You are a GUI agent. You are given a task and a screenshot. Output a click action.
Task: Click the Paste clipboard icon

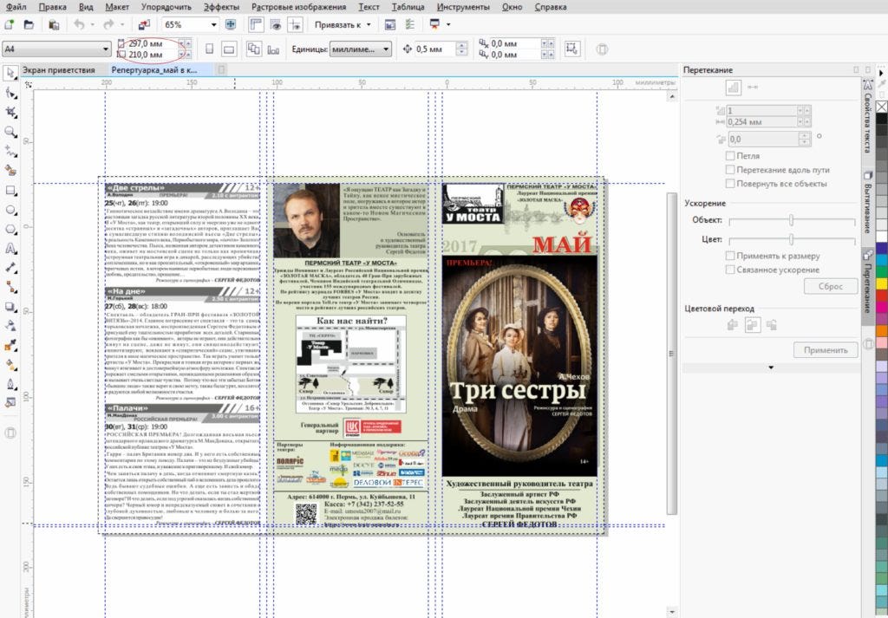click(54, 24)
